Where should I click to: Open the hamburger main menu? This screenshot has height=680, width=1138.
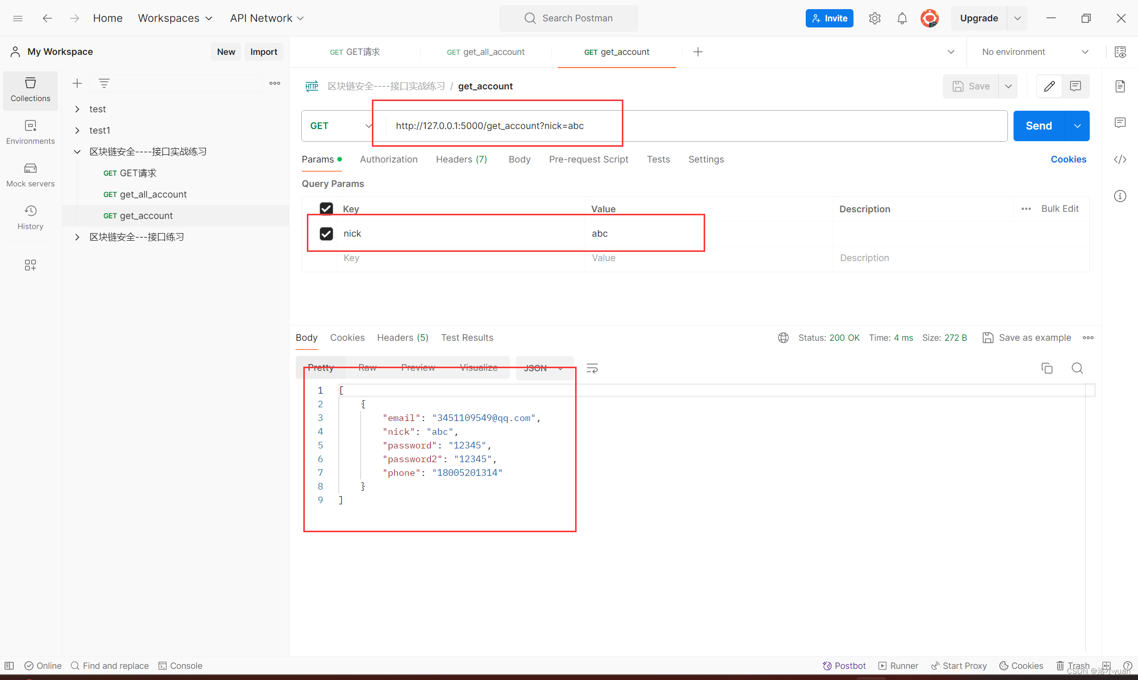point(18,18)
